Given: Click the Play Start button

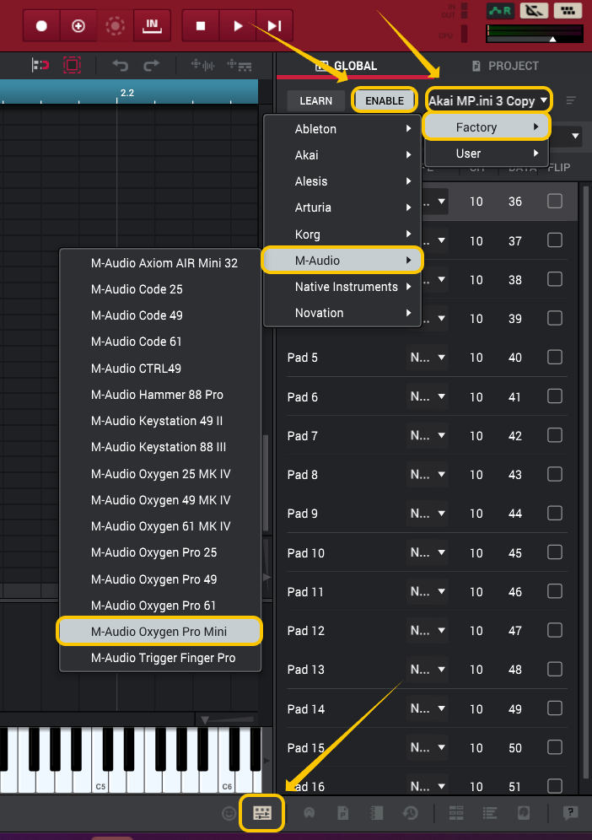Looking at the screenshot, I should 274,25.
